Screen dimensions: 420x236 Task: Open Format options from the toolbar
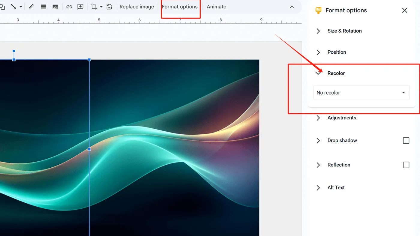[x=180, y=7]
